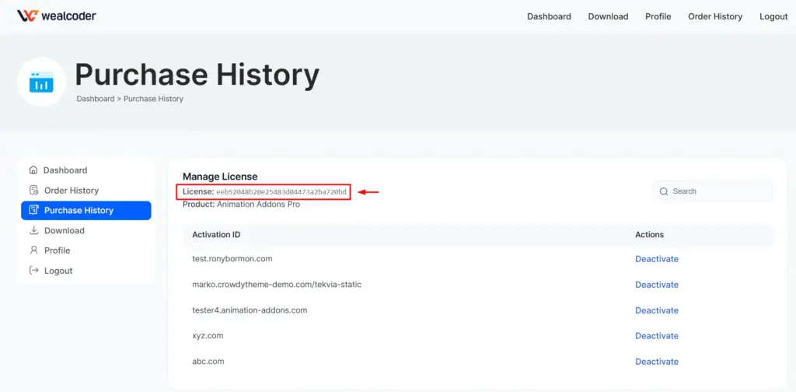
Task: Deactivate the marko.crowdytheme-demo.com activation
Action: [x=656, y=285]
